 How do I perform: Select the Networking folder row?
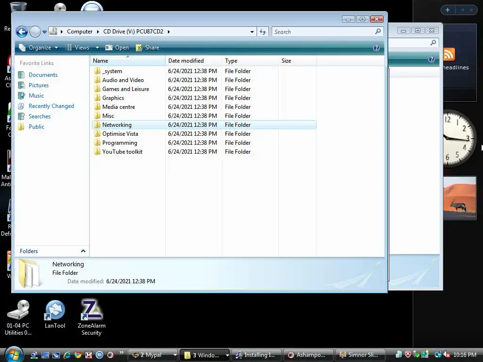coord(204,124)
